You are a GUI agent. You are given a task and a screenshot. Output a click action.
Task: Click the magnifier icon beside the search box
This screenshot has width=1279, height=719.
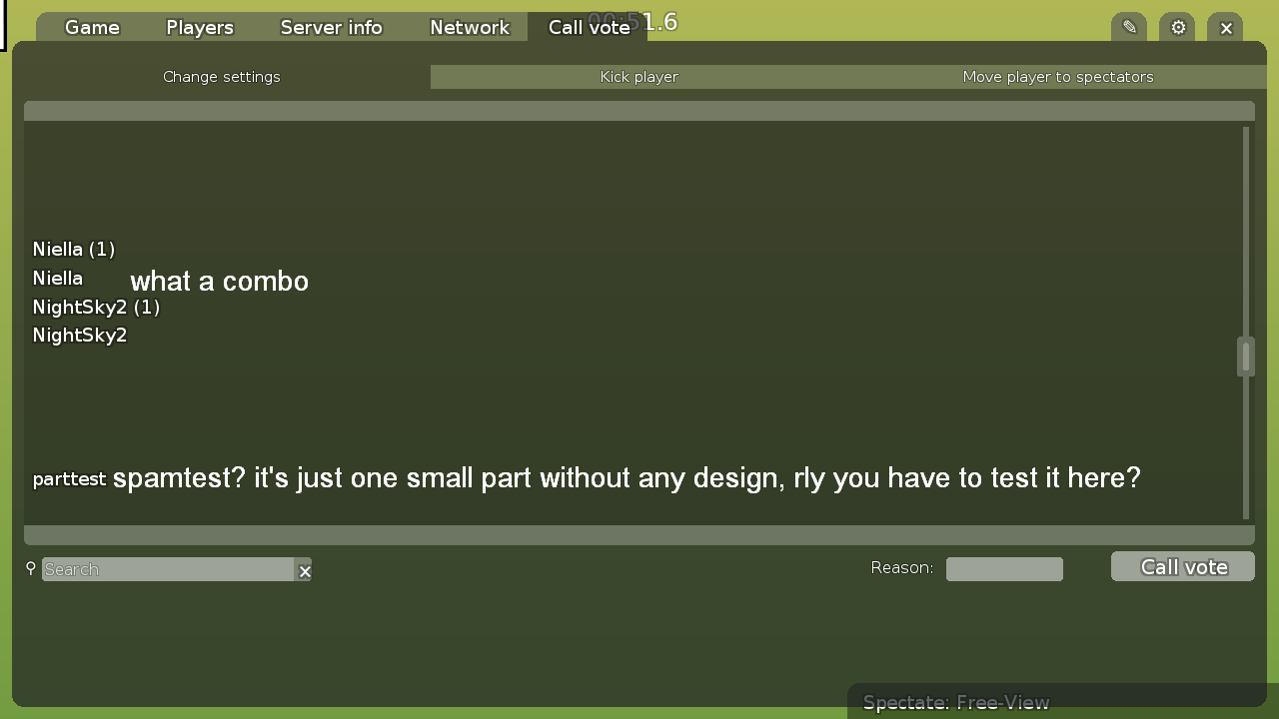[x=30, y=568]
